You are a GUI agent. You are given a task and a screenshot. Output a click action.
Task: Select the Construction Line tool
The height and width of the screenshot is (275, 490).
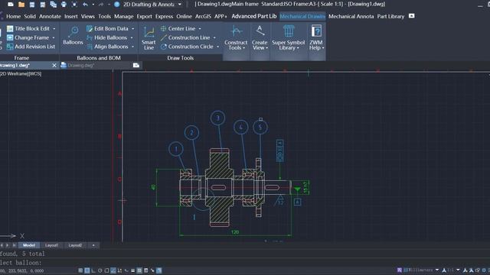[185, 37]
